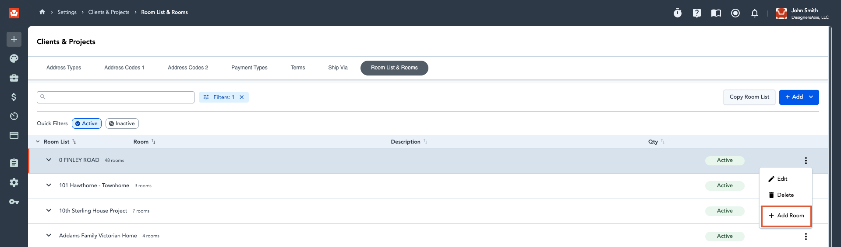Open the knowledge base book icon

(716, 13)
